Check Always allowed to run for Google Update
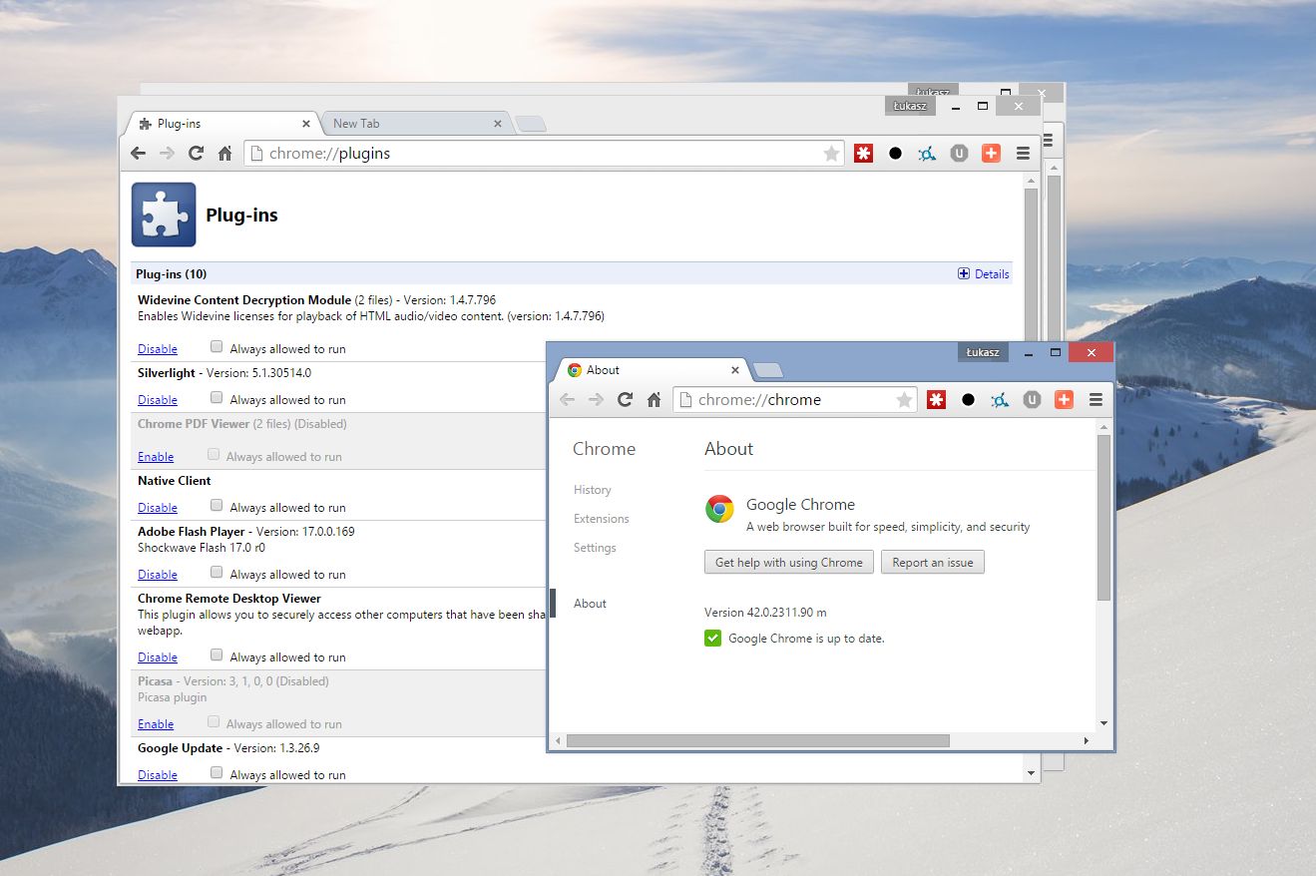The image size is (1316, 876). tap(217, 773)
